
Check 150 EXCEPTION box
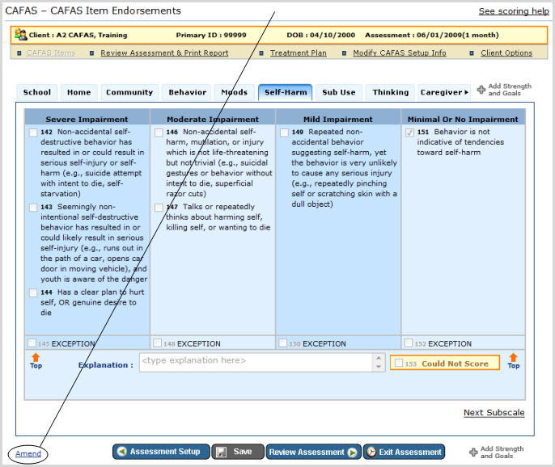tap(283, 343)
